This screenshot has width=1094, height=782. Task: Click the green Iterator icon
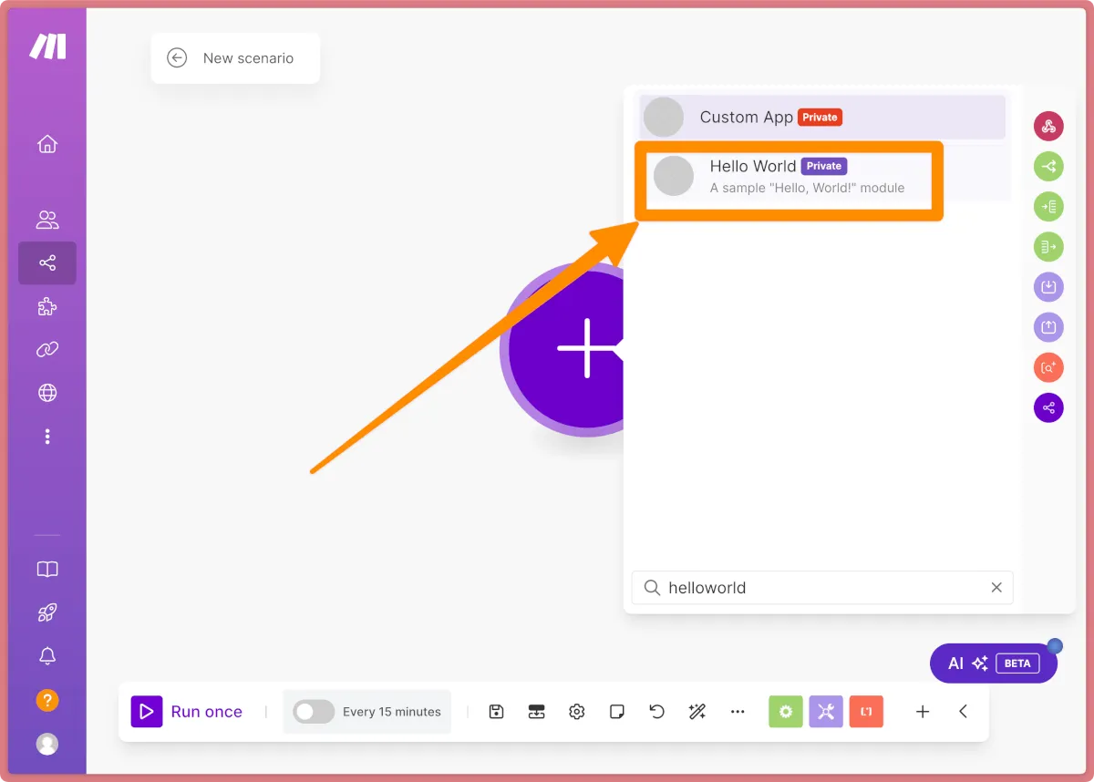point(1048,246)
